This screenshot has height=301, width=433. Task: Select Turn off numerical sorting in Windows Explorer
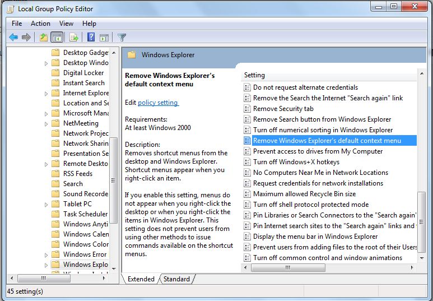point(323,130)
